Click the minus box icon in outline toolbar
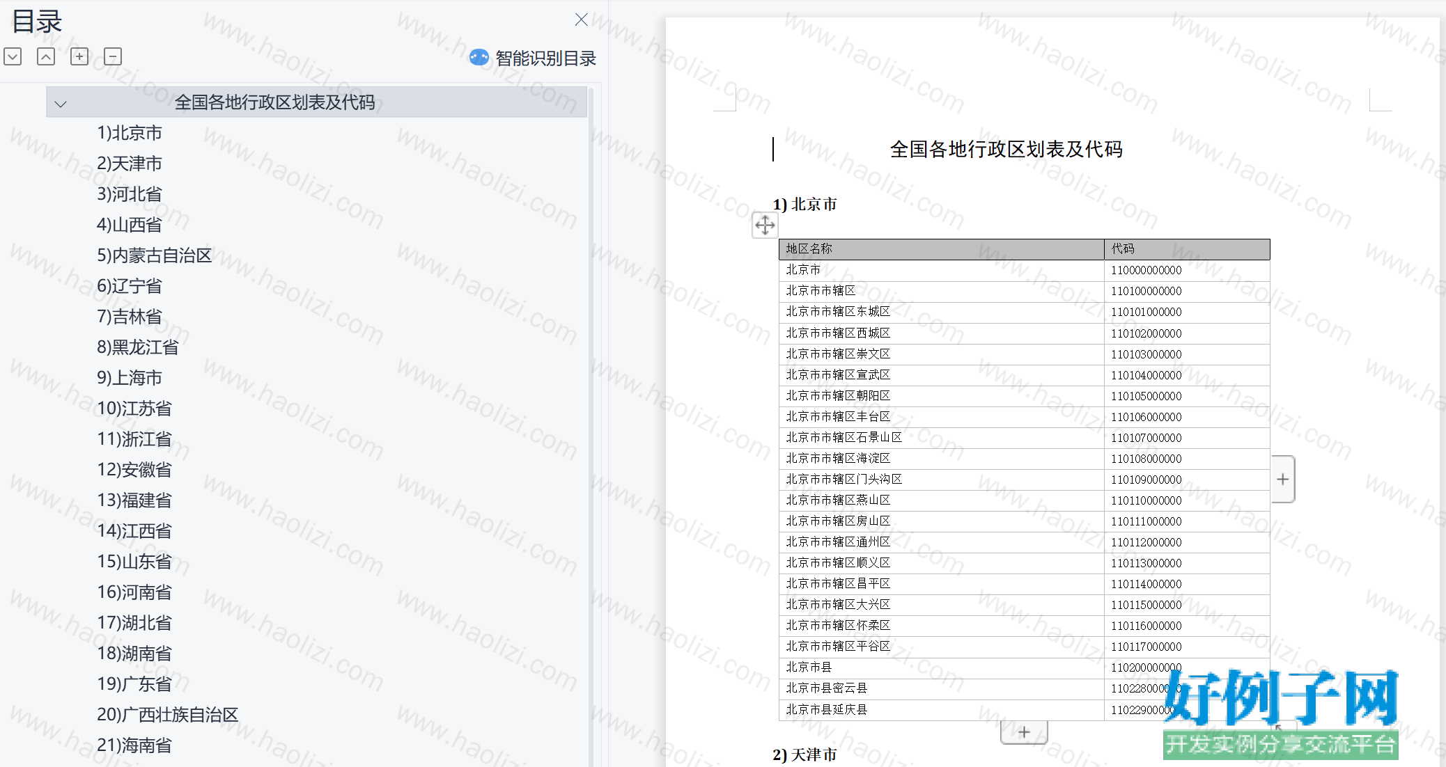Viewport: 1446px width, 767px height. (x=113, y=56)
